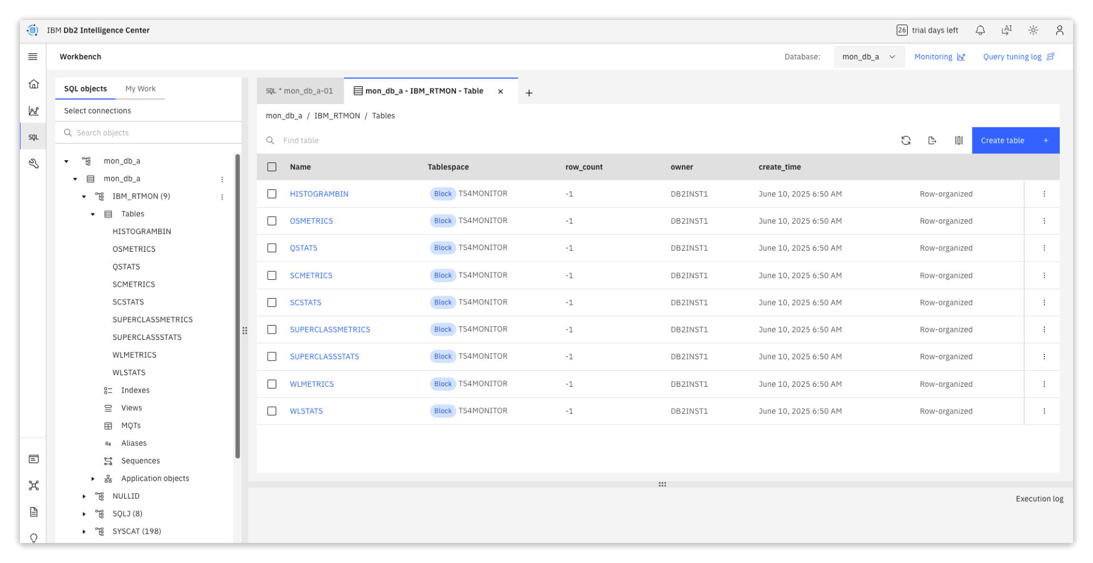Open the monitoring chart sidebar icon
Viewport: 1093px width, 563px height.
click(x=34, y=110)
